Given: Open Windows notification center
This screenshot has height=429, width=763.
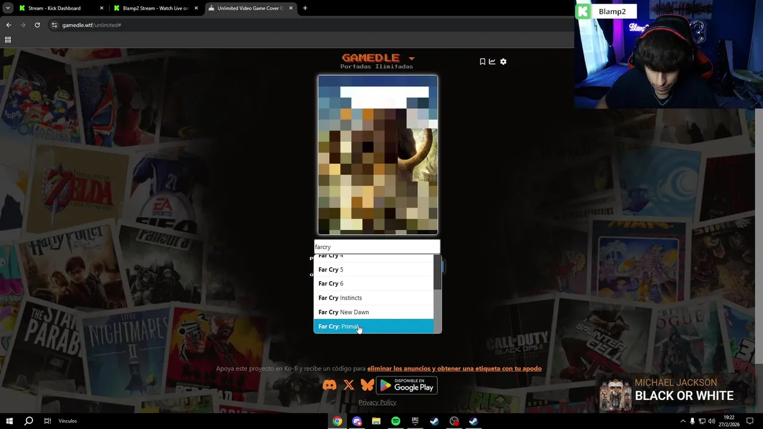Looking at the screenshot, I should tap(750, 421).
